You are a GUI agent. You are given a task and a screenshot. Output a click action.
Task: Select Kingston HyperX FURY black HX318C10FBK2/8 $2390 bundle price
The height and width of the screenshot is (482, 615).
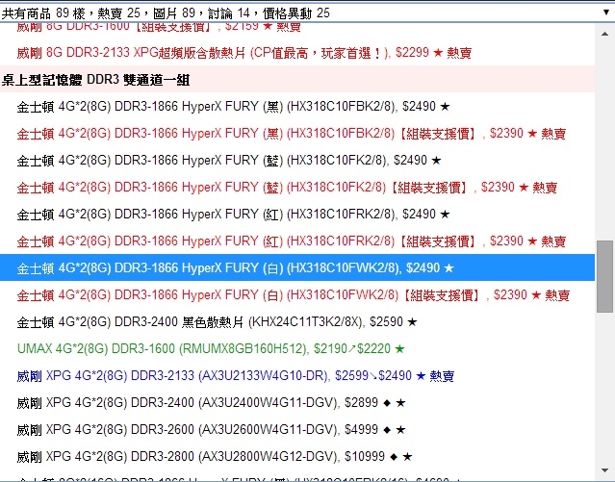coord(297,134)
